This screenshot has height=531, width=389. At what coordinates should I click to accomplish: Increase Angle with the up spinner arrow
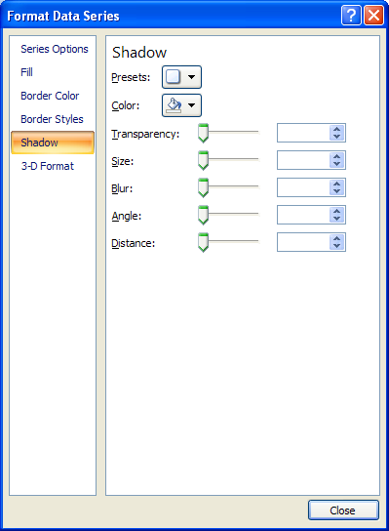coord(337,211)
